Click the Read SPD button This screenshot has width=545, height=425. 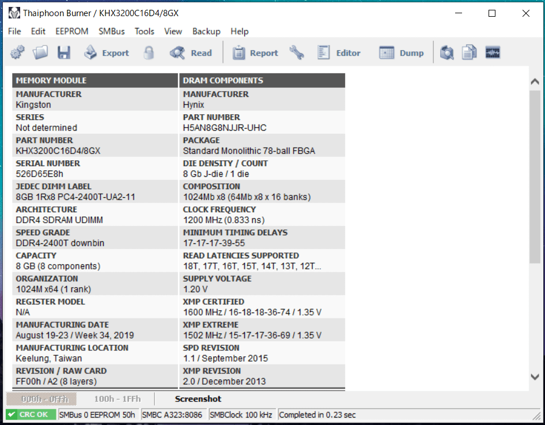point(191,53)
